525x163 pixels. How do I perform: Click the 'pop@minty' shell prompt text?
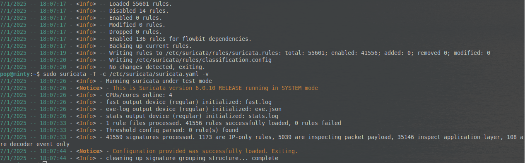[x=15, y=74]
